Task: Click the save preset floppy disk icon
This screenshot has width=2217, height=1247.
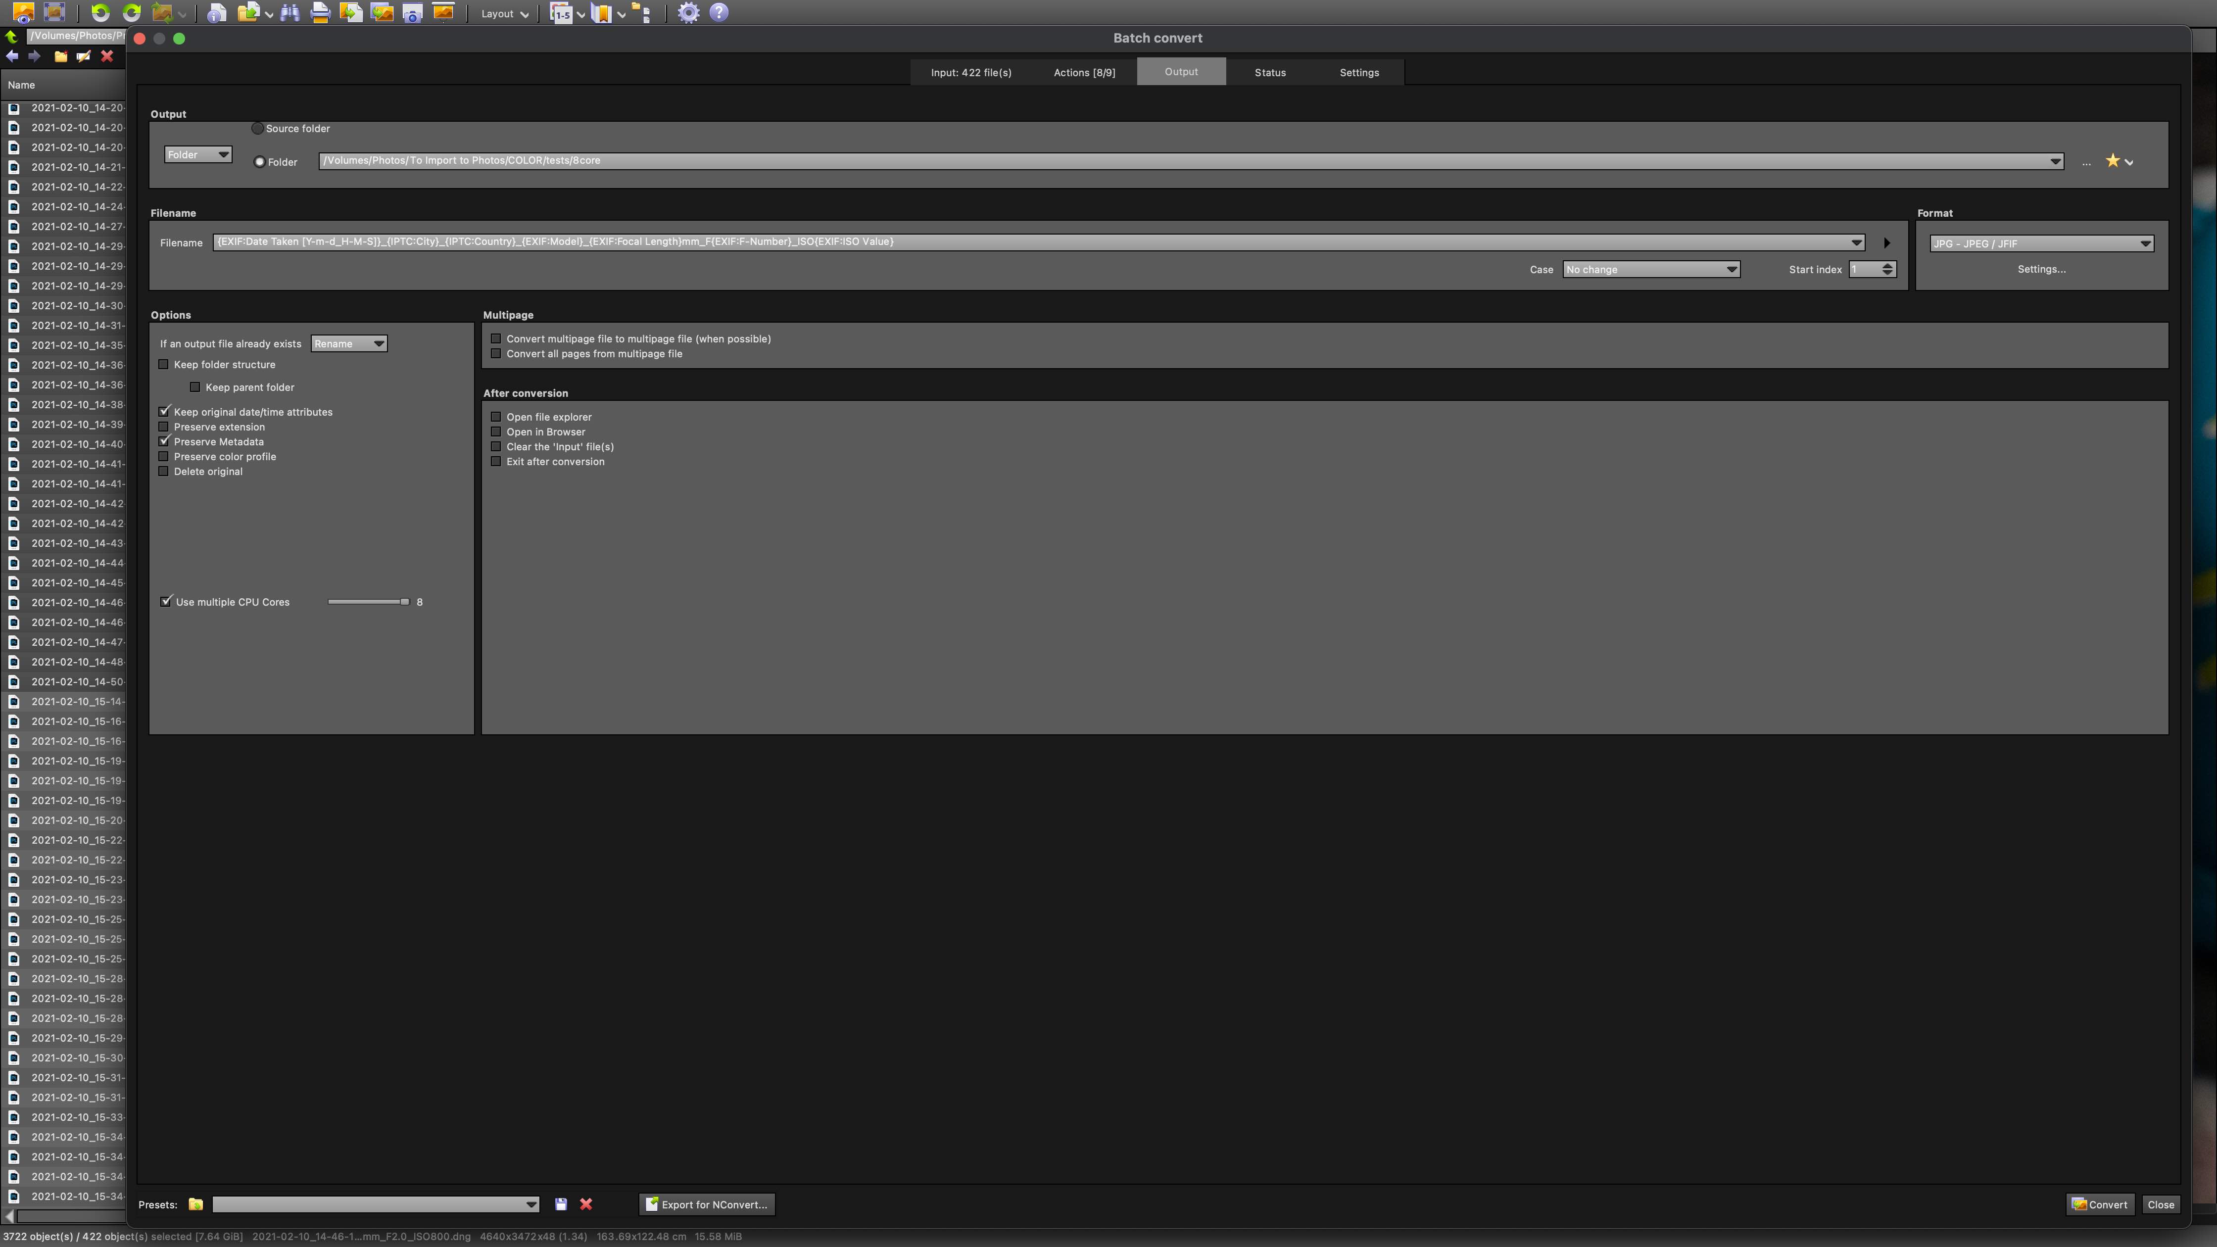Action: 561,1204
